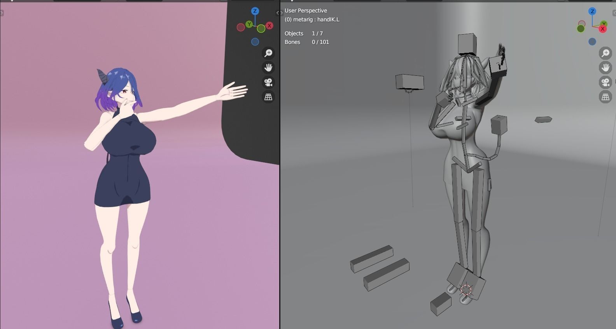The width and height of the screenshot is (616, 329).
Task: Click the pan hand icon in right viewport
Action: tap(605, 68)
